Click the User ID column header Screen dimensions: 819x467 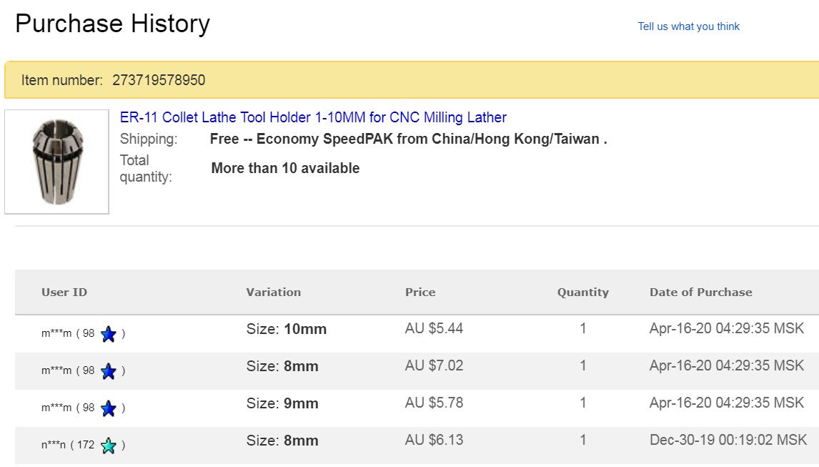click(x=64, y=293)
